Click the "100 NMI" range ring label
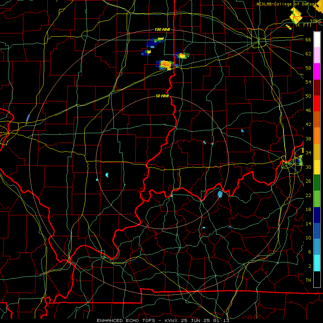Image resolution: width=323 pixels, height=323 pixels. point(162,29)
